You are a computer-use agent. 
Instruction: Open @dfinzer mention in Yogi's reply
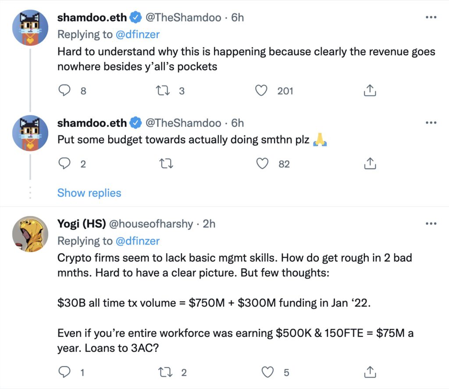pyautogui.click(x=137, y=241)
